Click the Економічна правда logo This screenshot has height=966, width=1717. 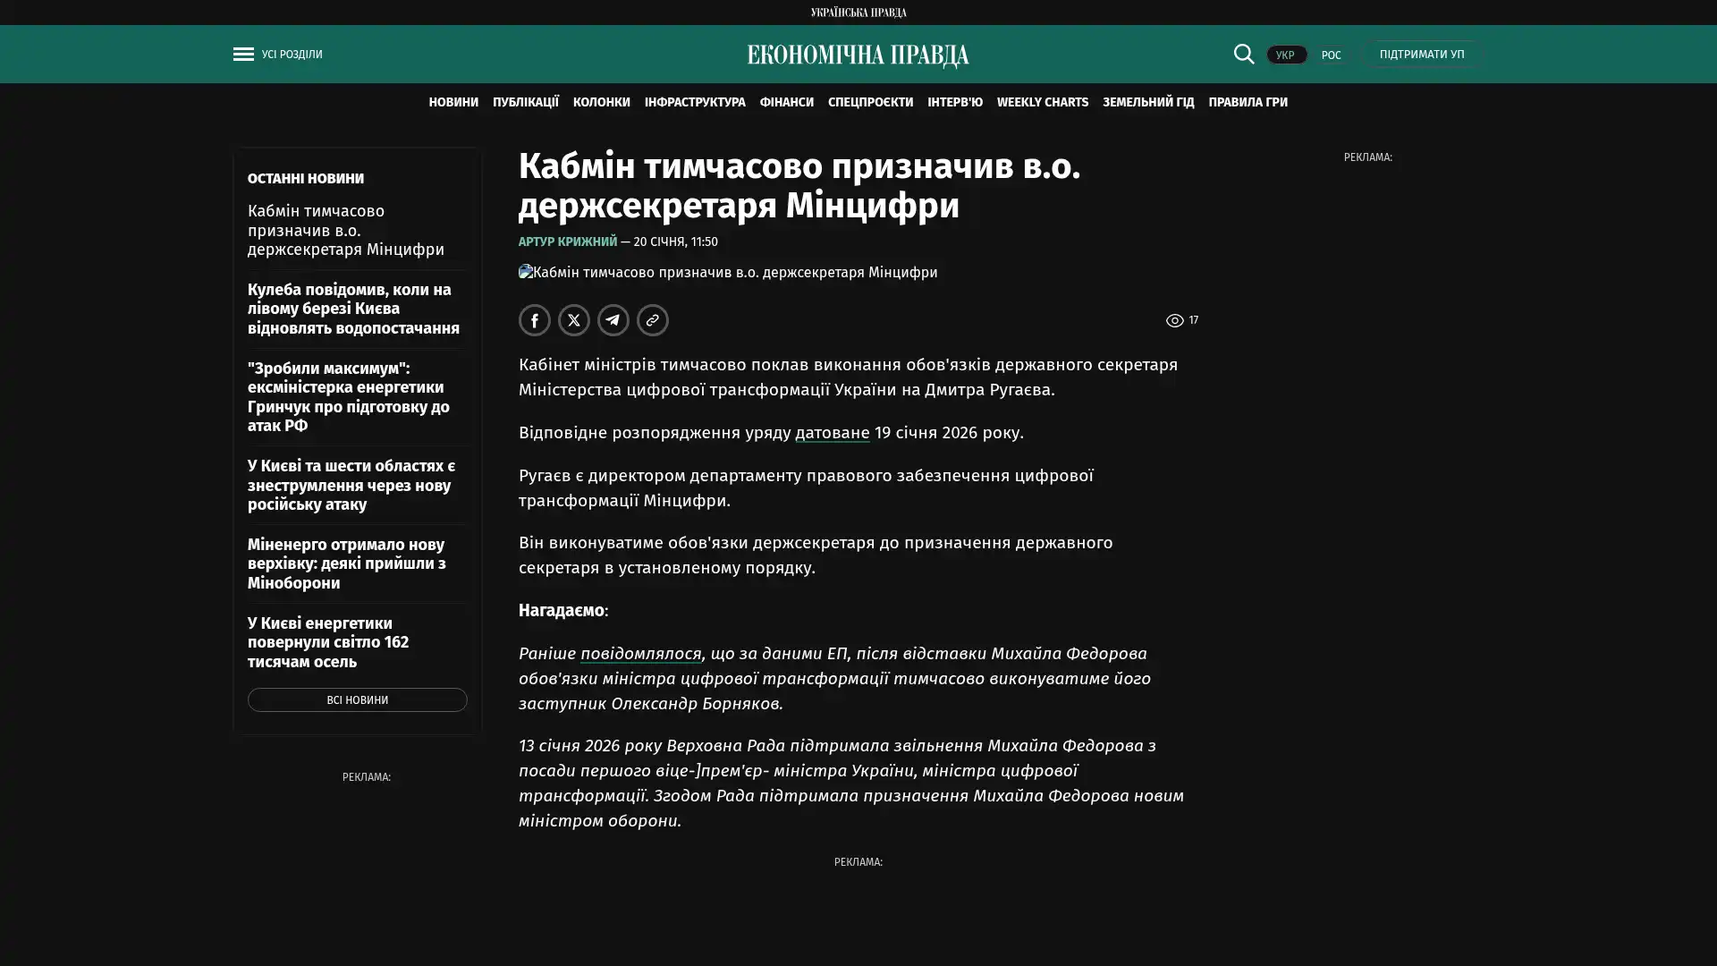(858, 55)
